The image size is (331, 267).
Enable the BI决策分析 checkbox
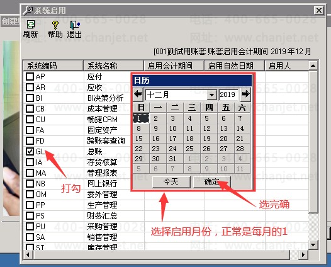click(30, 98)
